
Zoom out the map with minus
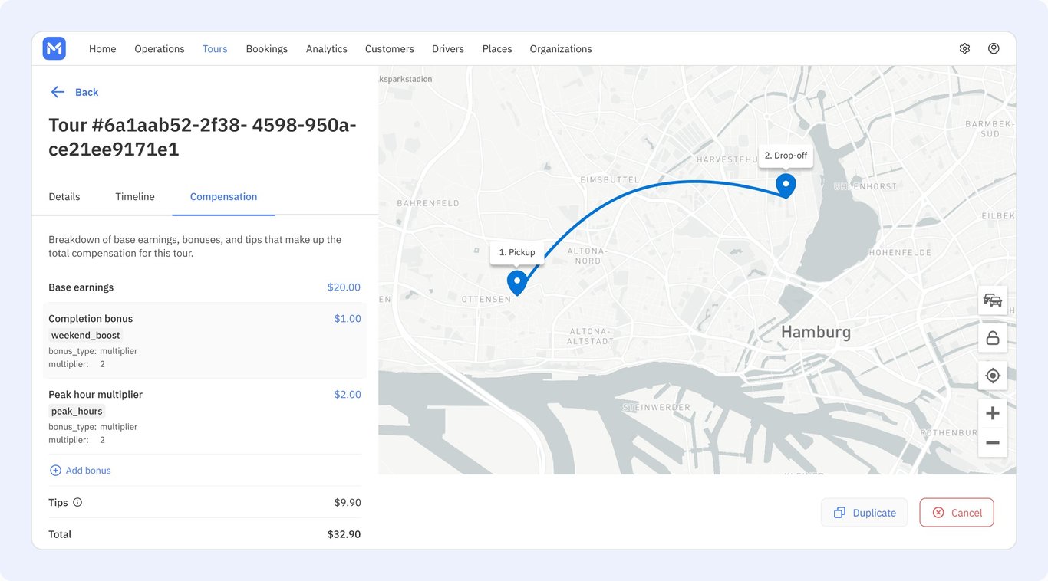[x=993, y=443]
